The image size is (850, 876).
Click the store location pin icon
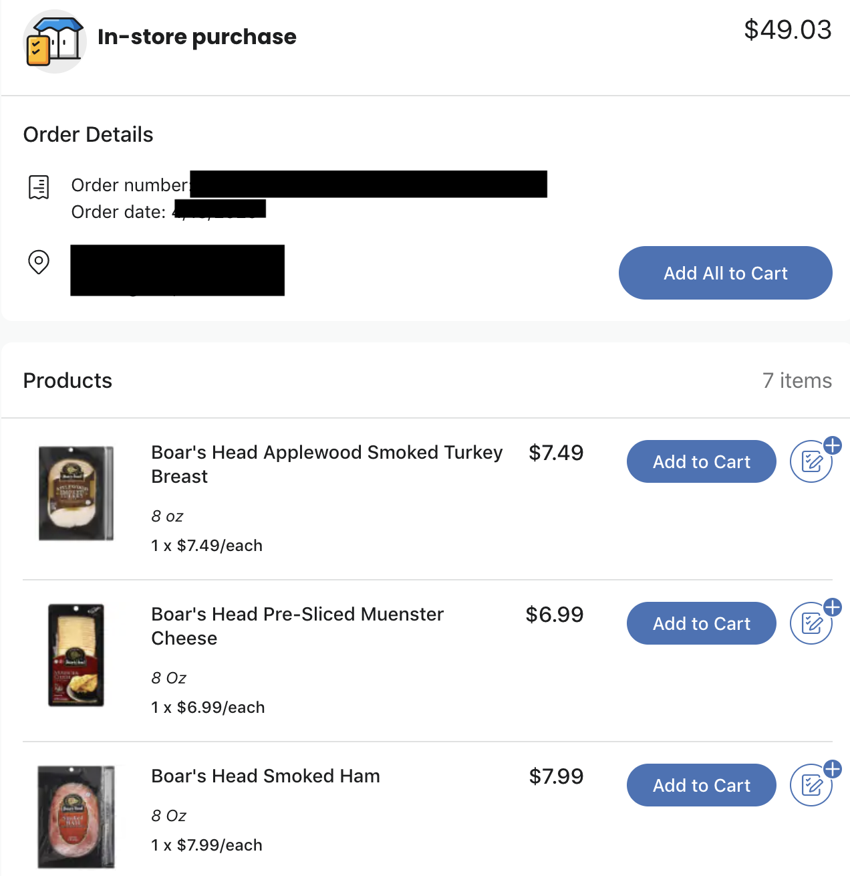point(39,262)
